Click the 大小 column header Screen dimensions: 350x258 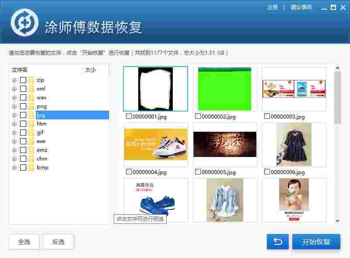click(x=91, y=70)
